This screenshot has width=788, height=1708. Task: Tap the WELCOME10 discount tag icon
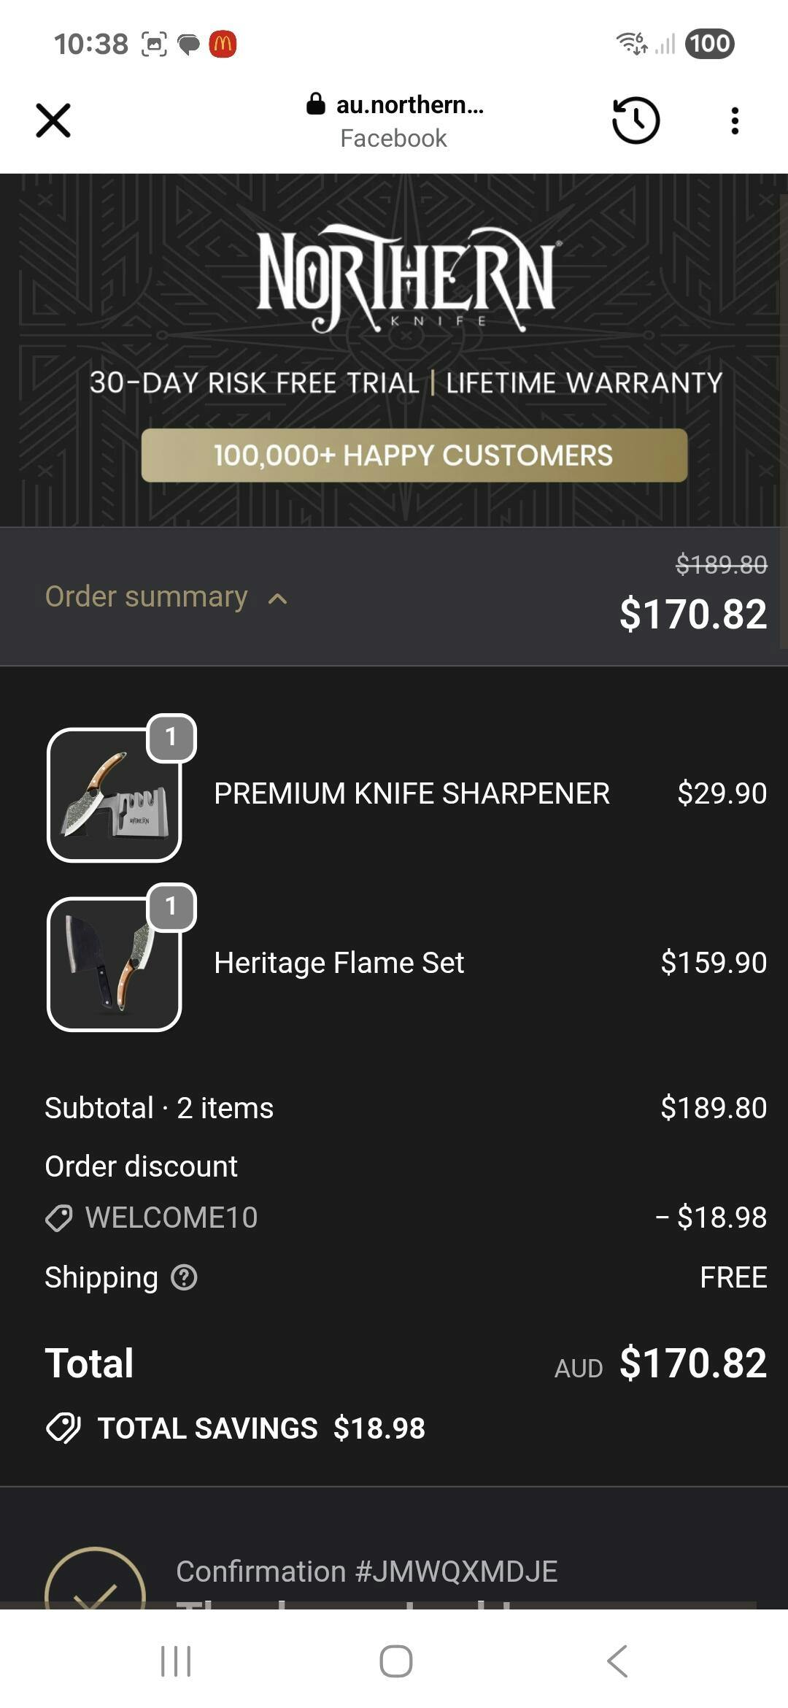pyautogui.click(x=59, y=1217)
